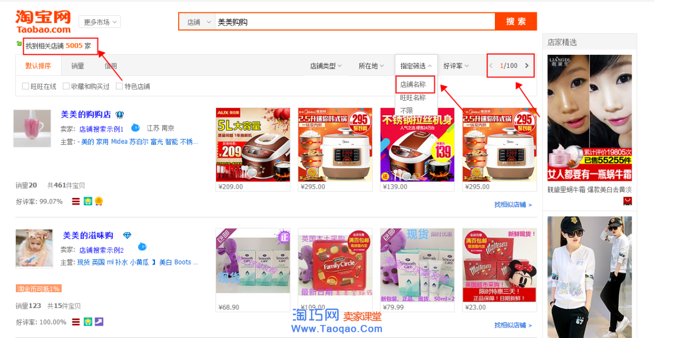The width and height of the screenshot is (673, 338).
Task: Tick the 收藏和购买过 checkbox
Action: coord(66,86)
